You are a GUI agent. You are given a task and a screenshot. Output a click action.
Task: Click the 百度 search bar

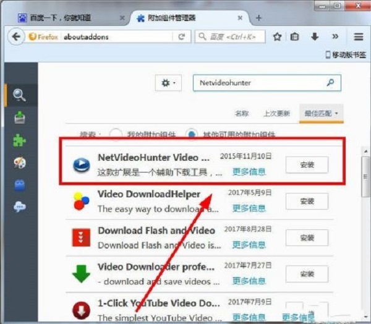pos(230,36)
